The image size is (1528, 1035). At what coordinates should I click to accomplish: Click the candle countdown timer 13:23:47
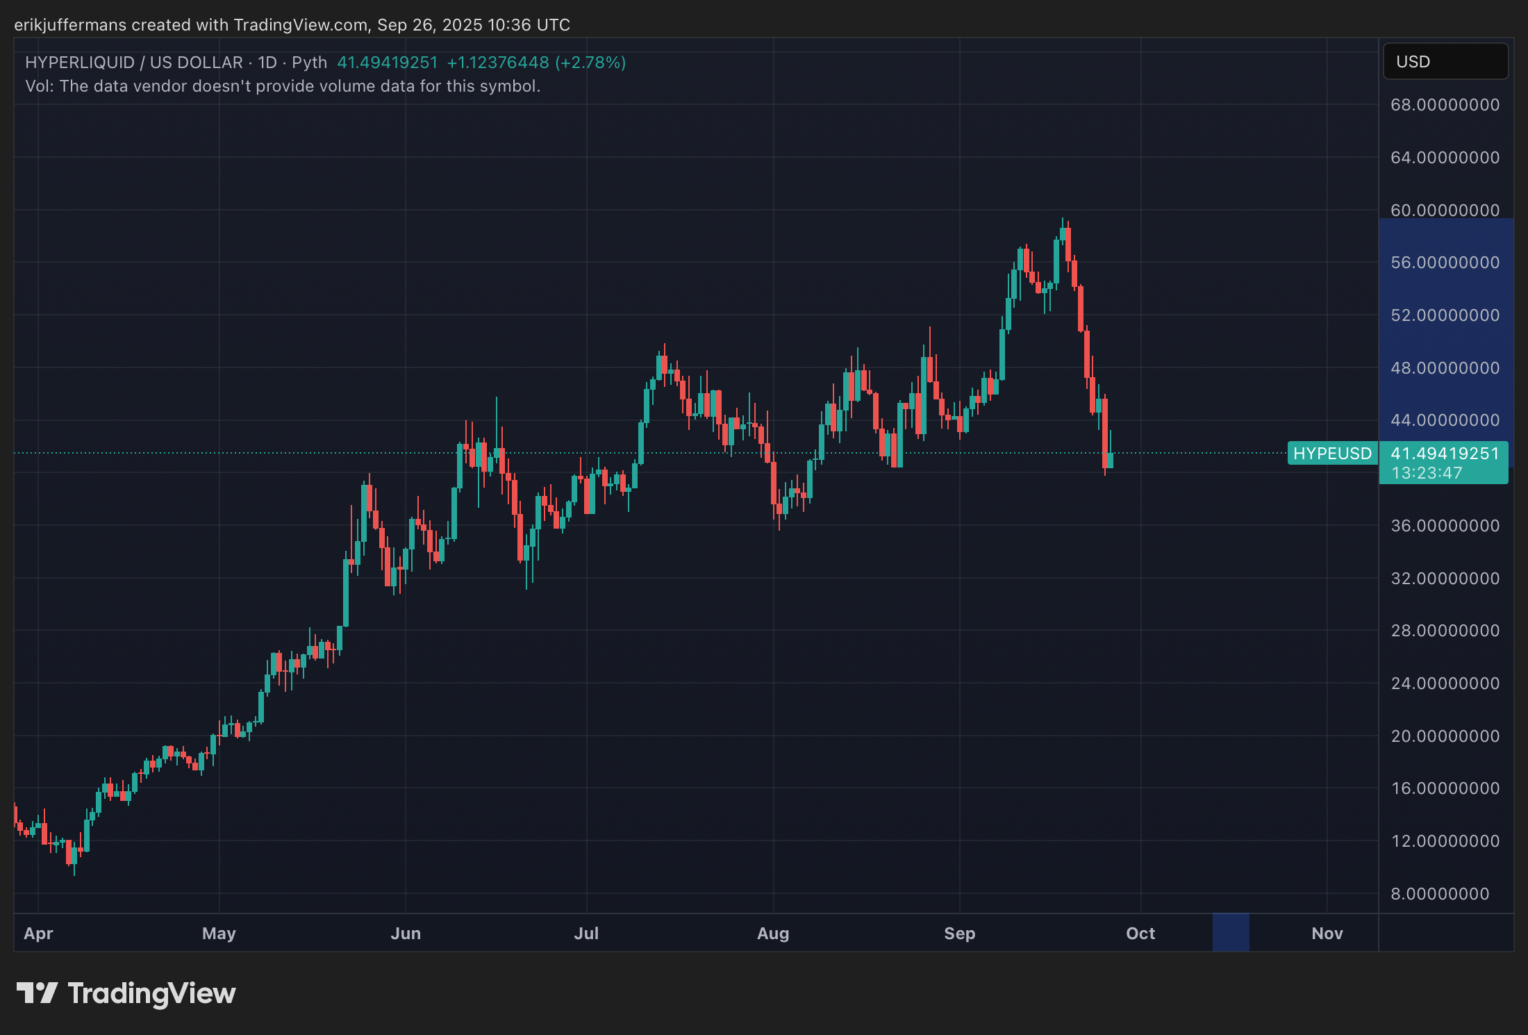click(1427, 473)
